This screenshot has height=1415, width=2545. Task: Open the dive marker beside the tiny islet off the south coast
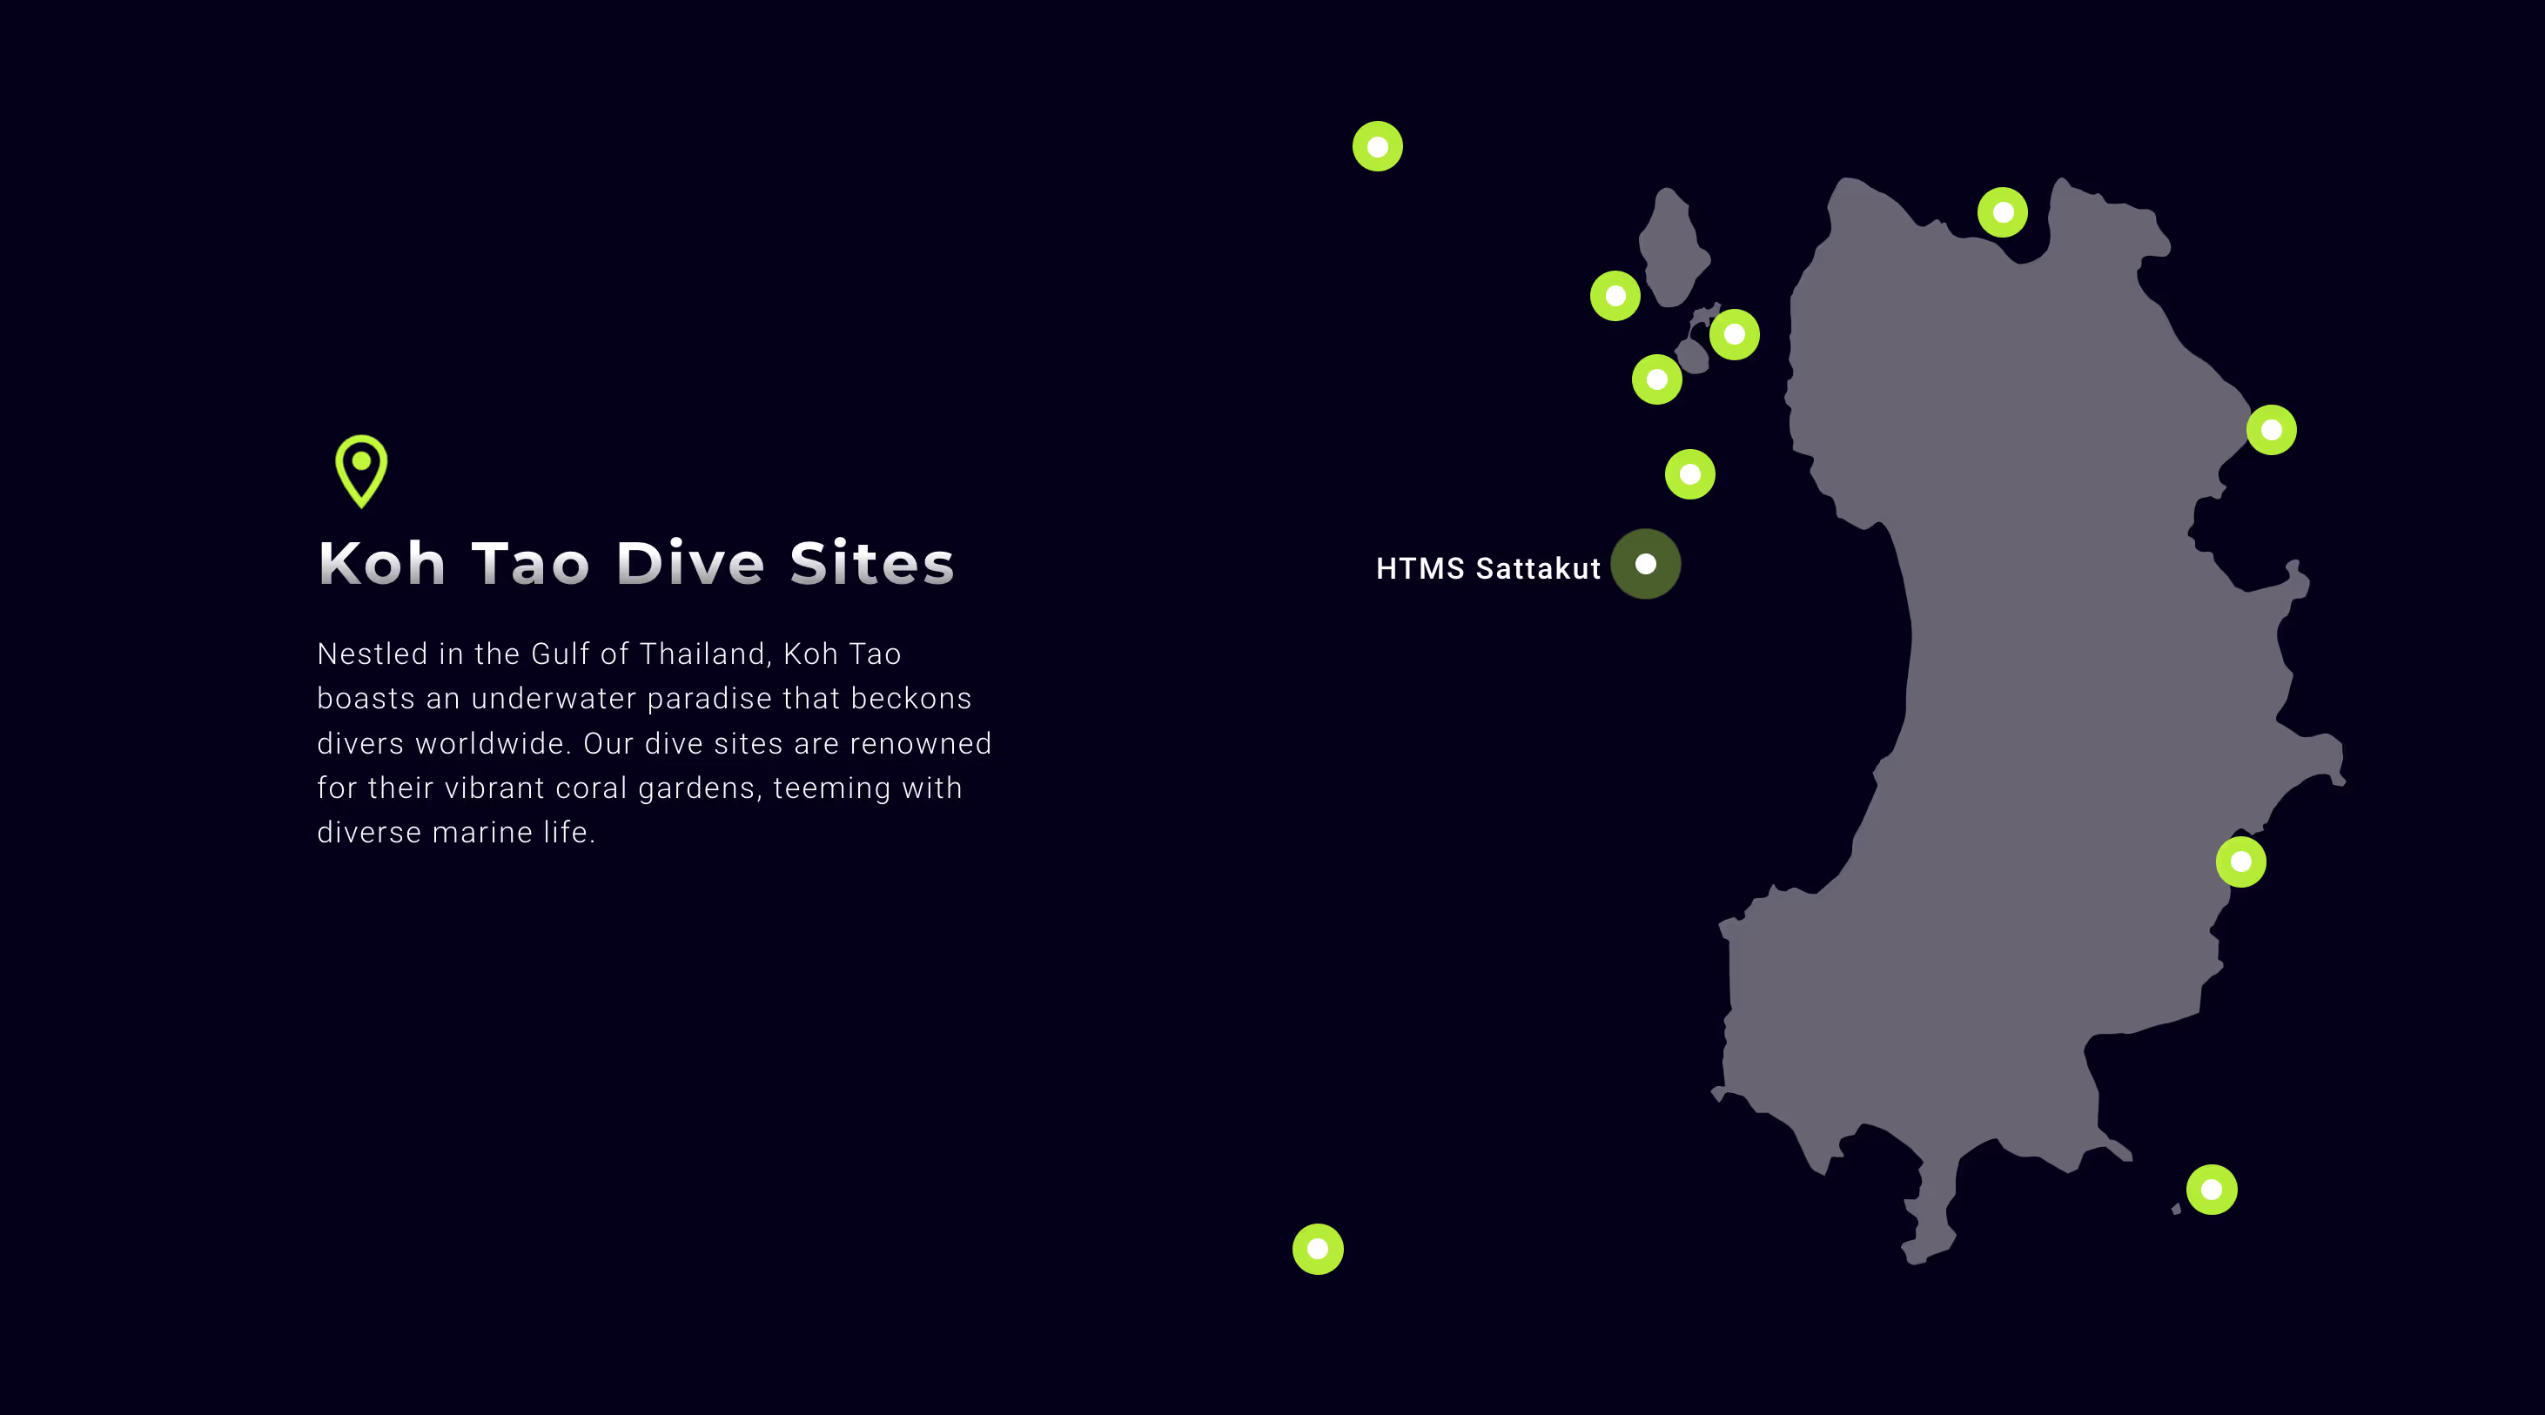(2211, 1190)
